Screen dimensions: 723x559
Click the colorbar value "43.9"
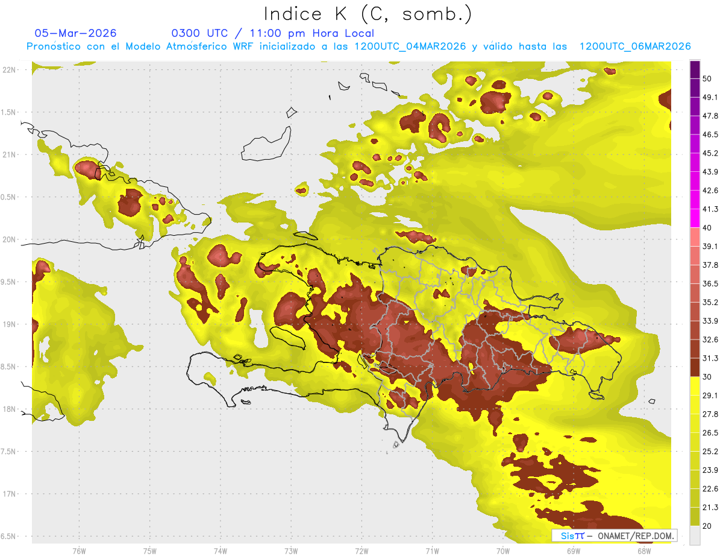pos(710,172)
